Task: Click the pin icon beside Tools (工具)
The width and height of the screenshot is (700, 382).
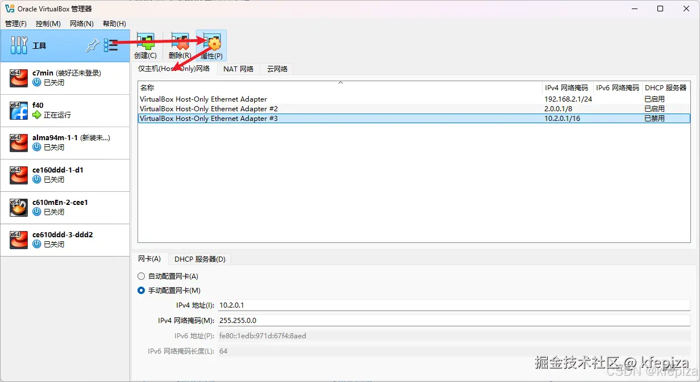Action: [92, 46]
